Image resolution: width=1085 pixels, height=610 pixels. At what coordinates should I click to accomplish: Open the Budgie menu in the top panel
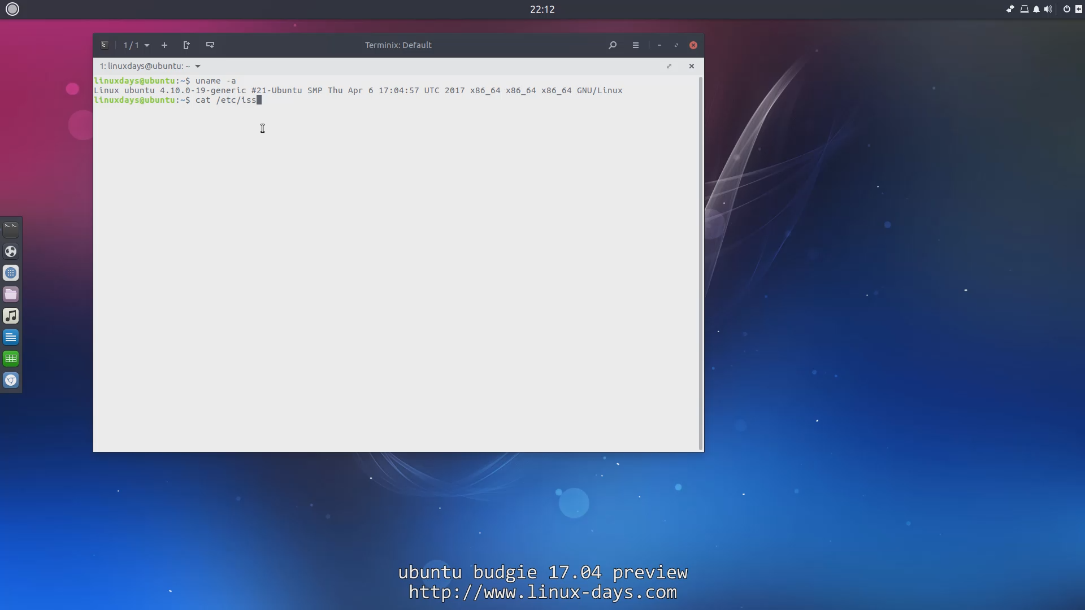click(12, 9)
